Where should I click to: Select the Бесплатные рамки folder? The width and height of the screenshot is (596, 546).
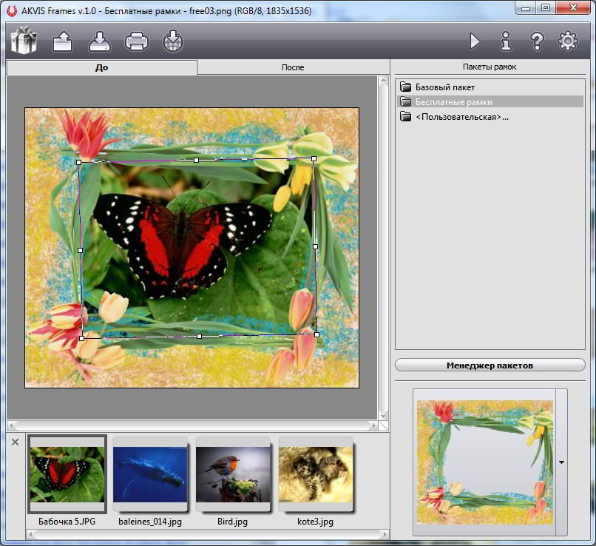tap(490, 102)
